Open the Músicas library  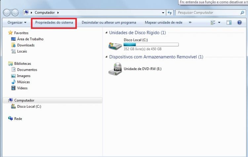click(x=23, y=82)
